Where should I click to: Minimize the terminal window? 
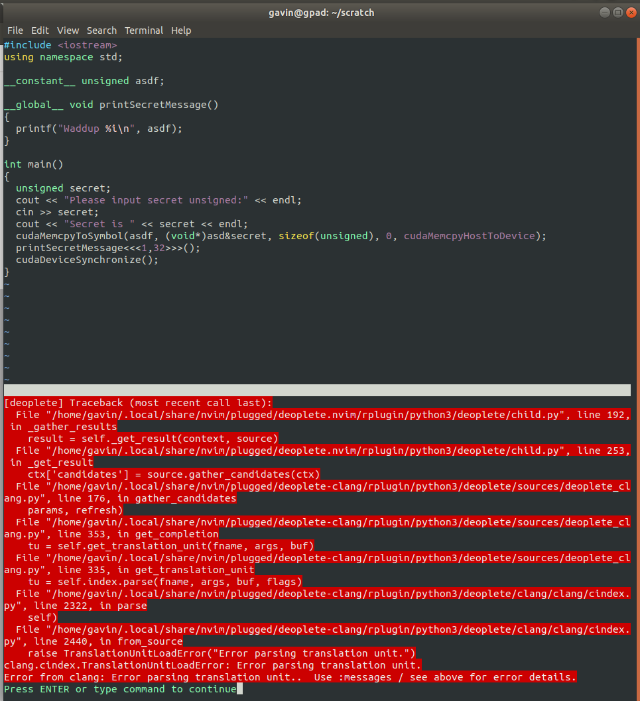tap(605, 13)
